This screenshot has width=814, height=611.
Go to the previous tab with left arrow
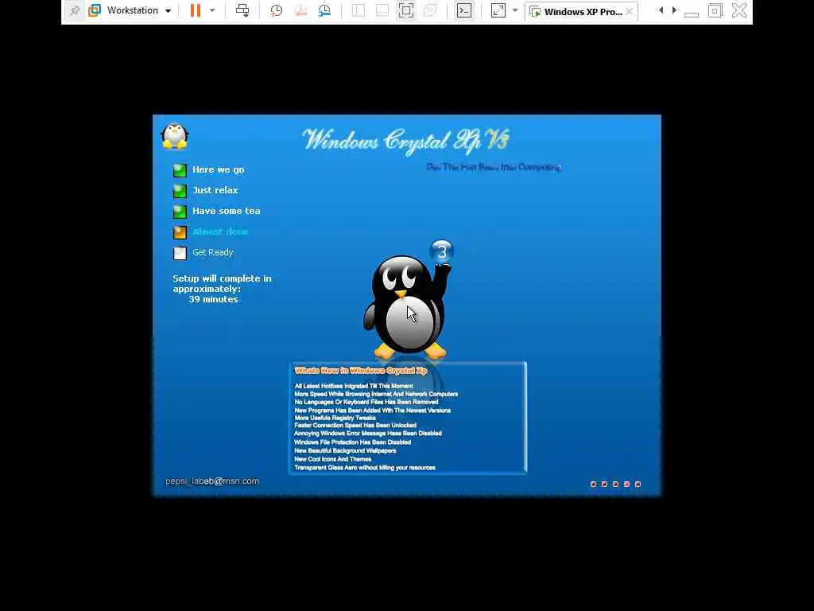661,10
